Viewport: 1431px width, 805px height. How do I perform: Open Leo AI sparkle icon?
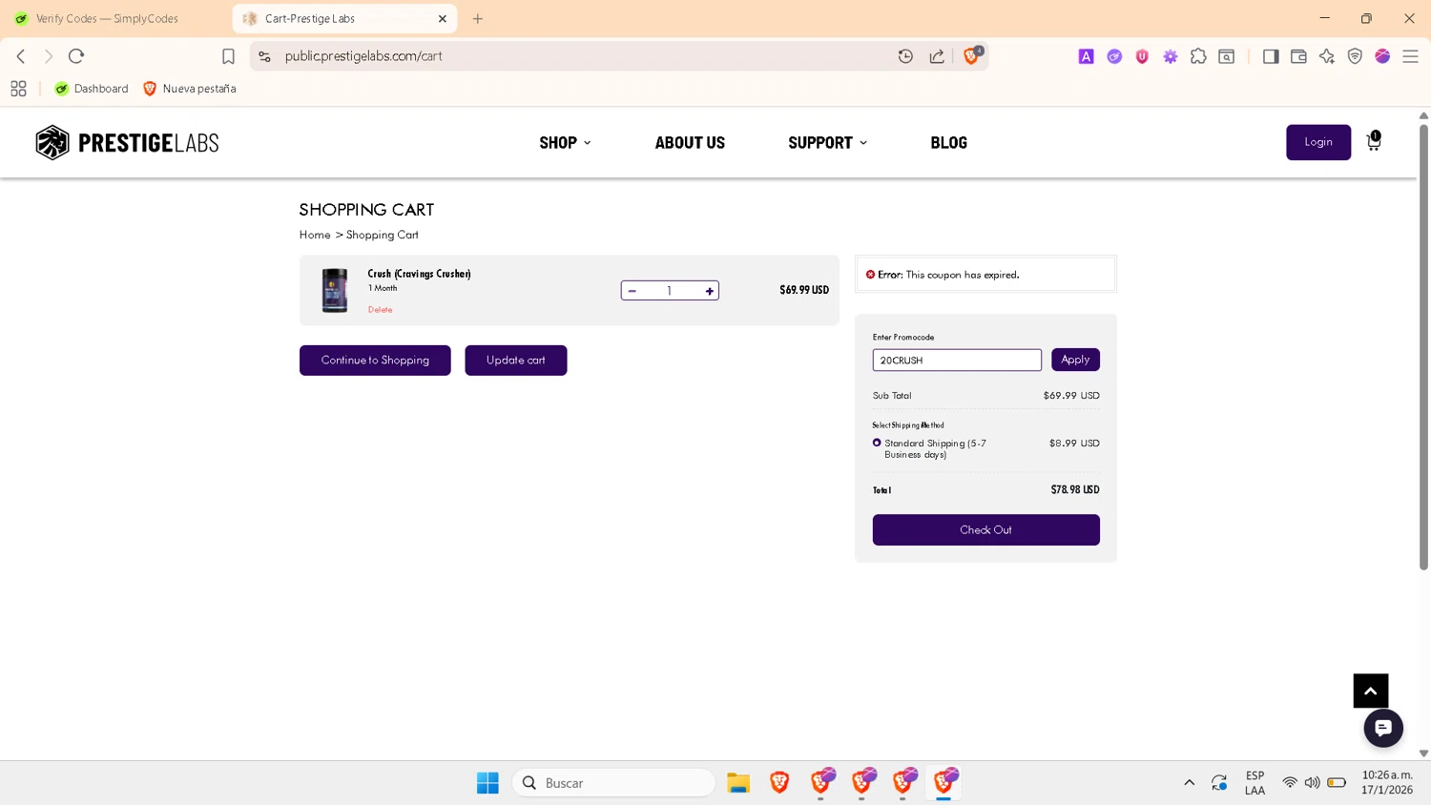(x=1326, y=56)
